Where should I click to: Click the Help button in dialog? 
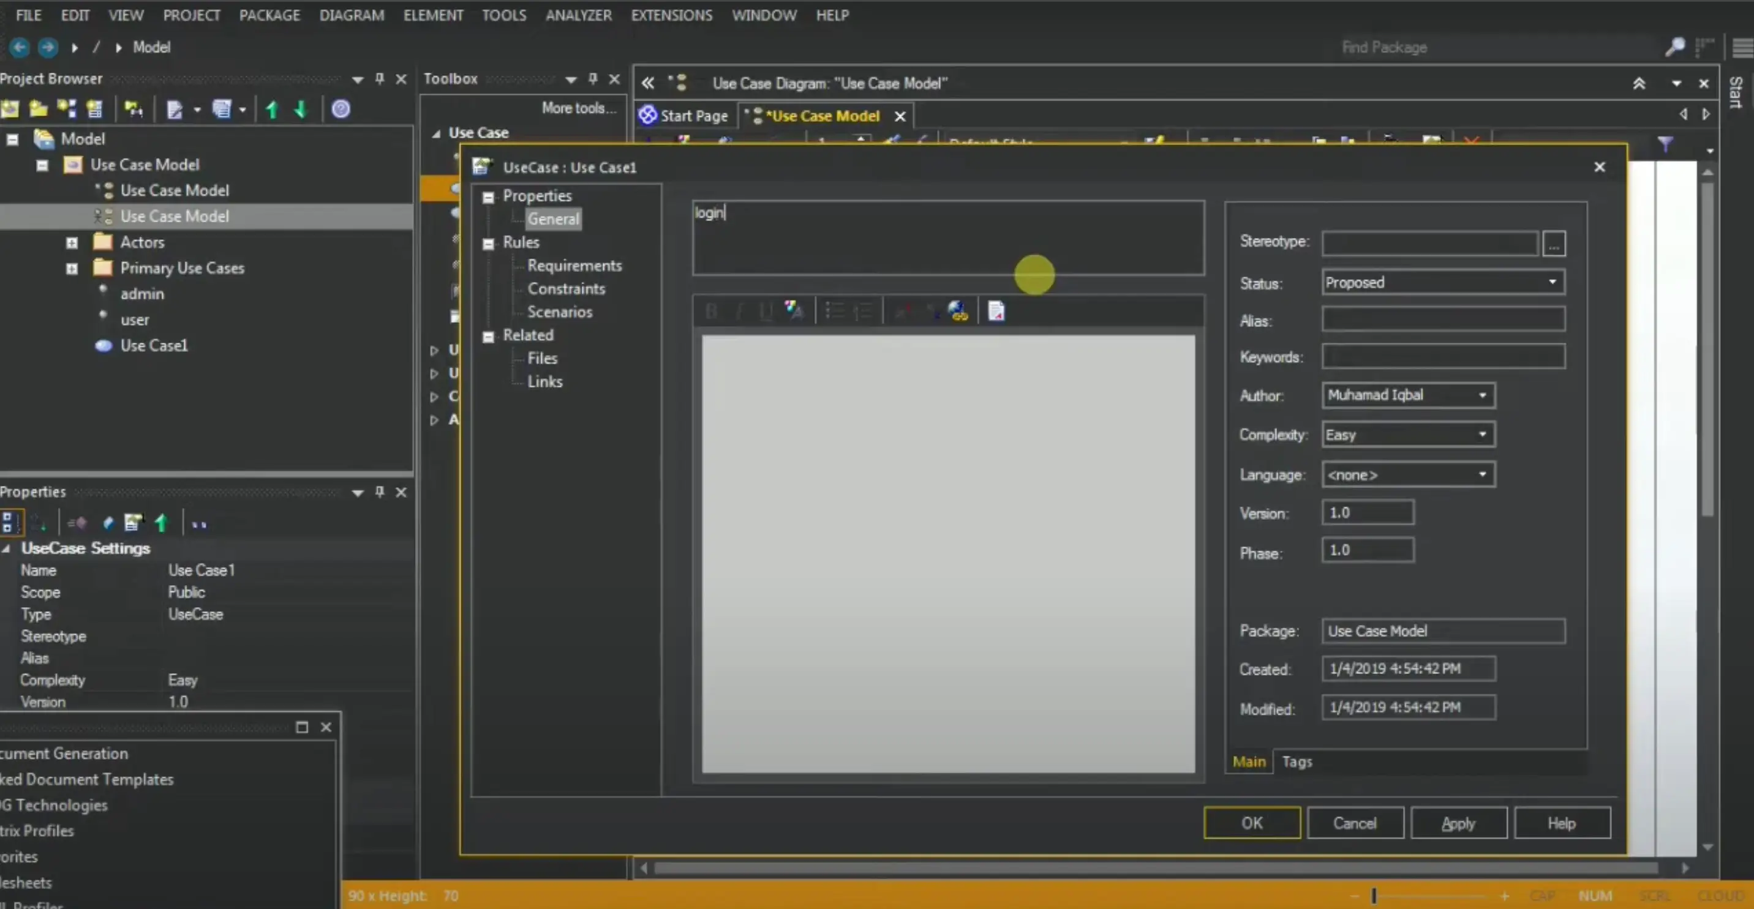point(1562,823)
